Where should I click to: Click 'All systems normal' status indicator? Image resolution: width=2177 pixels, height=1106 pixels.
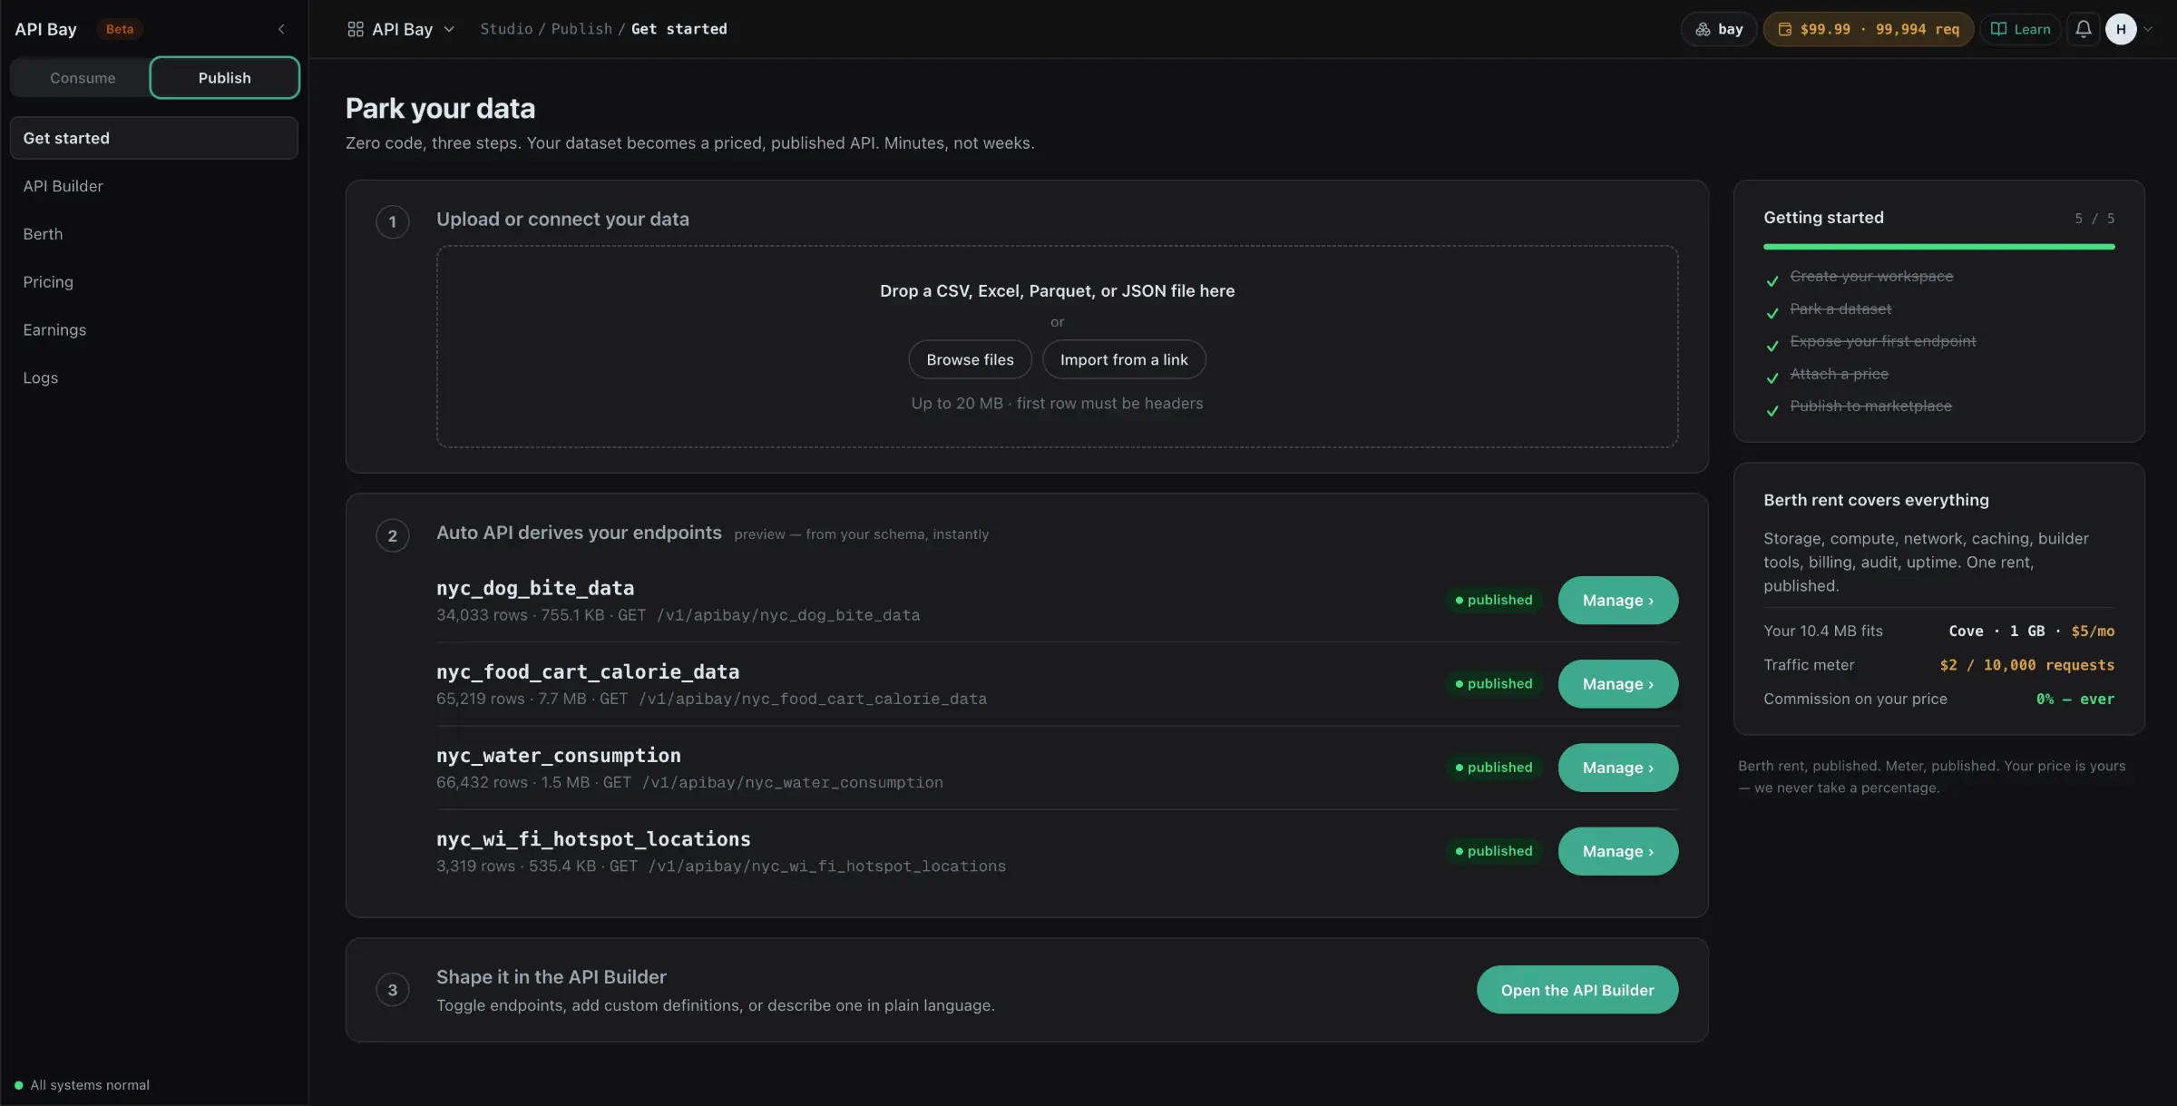pos(82,1084)
